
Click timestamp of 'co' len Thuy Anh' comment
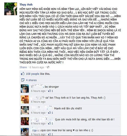(x=38, y=102)
